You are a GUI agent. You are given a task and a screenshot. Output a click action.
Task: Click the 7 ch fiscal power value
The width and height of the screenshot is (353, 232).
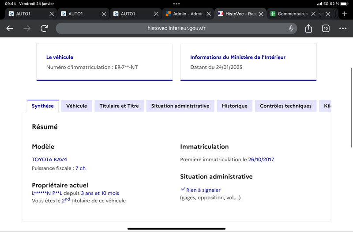pyautogui.click(x=80, y=168)
